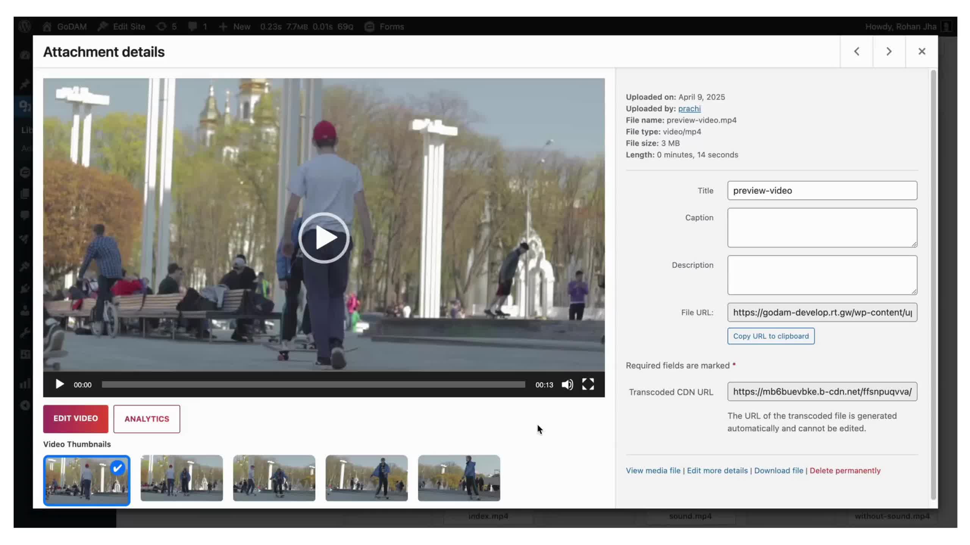The image size is (970, 545).
Task: Click into the Caption text area
Action: point(822,227)
